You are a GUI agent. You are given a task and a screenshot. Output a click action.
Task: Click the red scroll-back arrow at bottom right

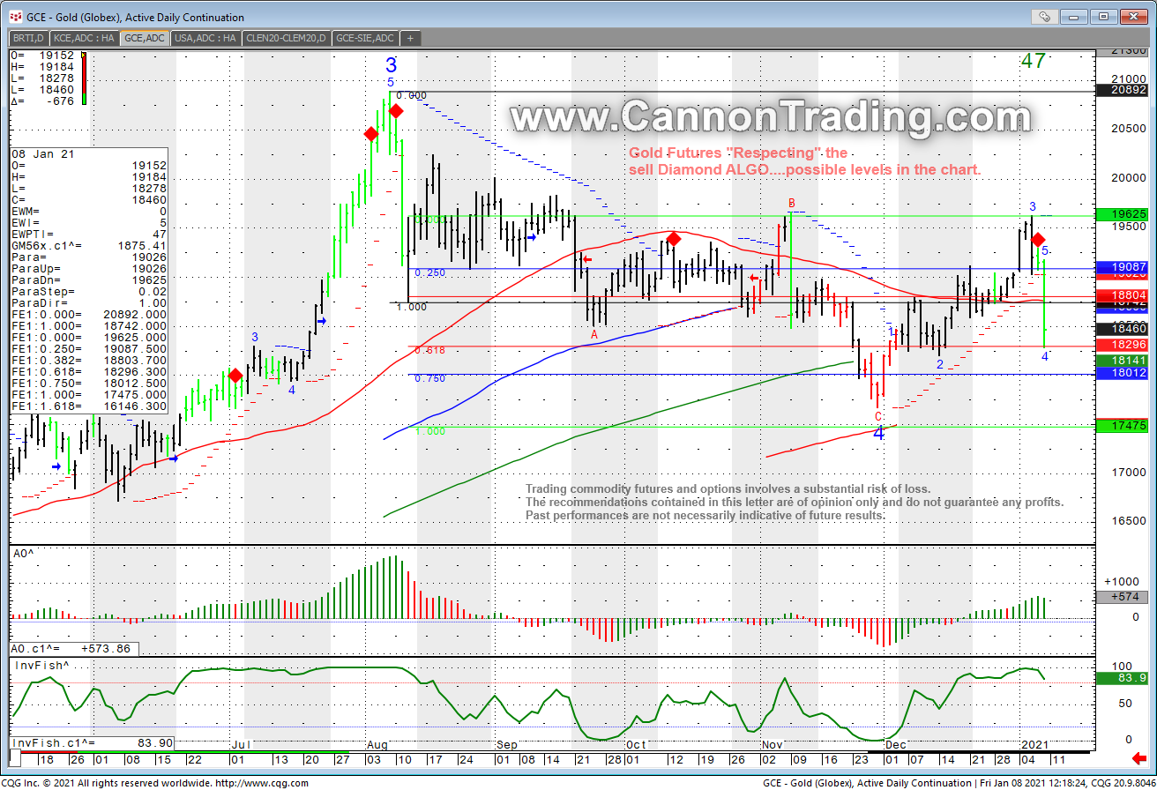[x=1138, y=759]
